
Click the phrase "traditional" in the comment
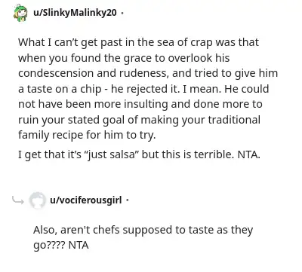click(234, 120)
